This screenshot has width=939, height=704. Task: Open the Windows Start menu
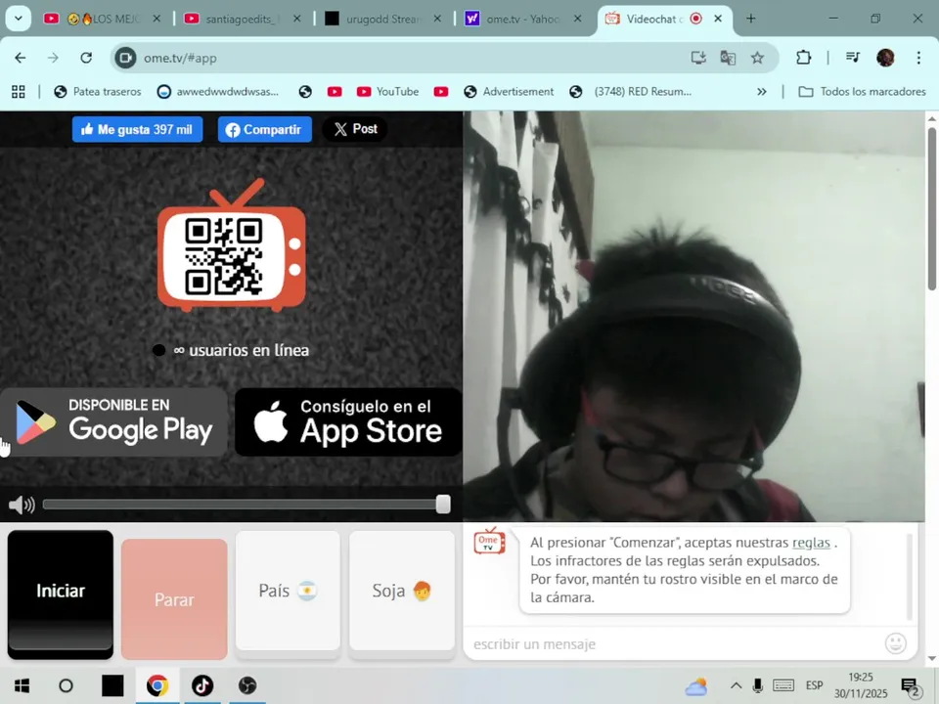click(x=22, y=685)
